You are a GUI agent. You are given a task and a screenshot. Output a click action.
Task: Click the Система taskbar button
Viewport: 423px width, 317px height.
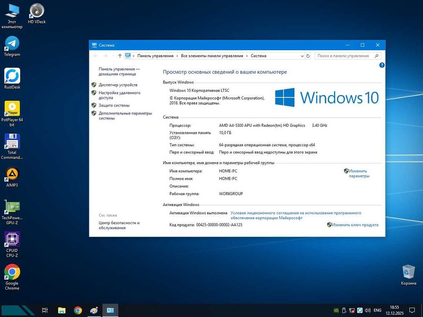110,310
